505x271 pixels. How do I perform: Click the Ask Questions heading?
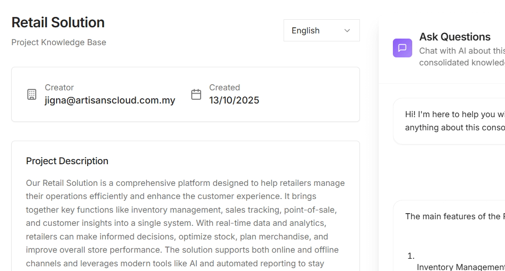click(x=455, y=37)
